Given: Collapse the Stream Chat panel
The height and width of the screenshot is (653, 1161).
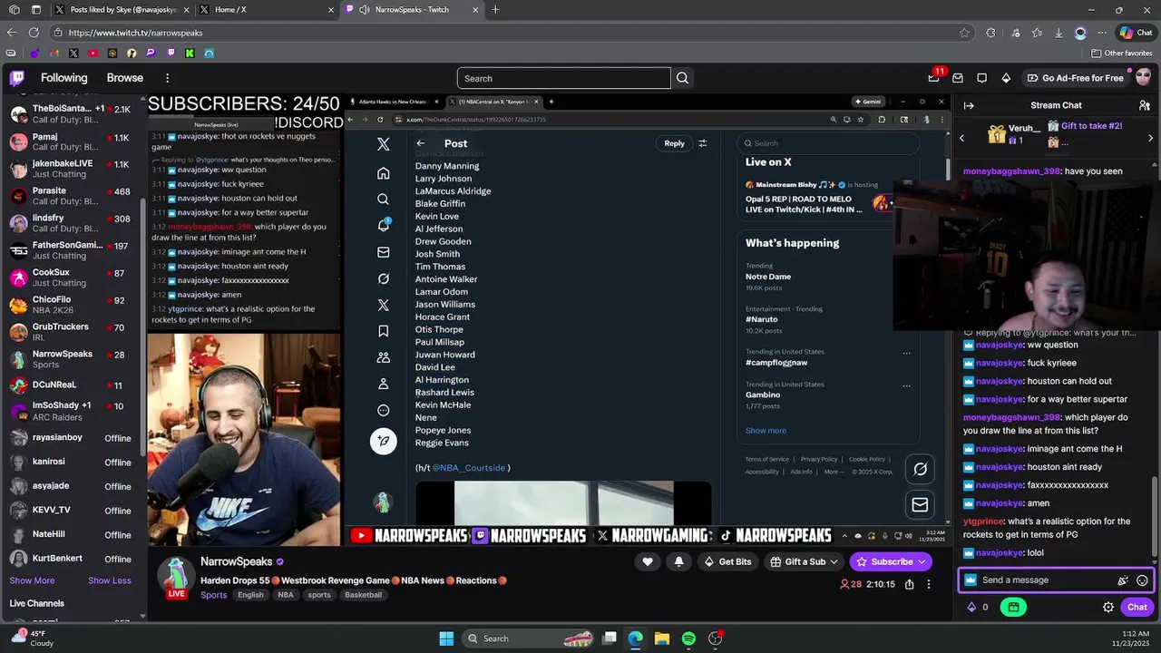Looking at the screenshot, I should [969, 105].
